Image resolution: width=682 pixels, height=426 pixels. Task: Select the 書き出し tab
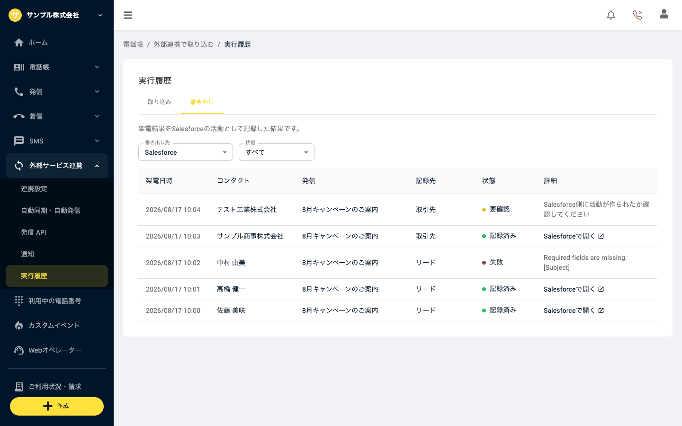(202, 102)
